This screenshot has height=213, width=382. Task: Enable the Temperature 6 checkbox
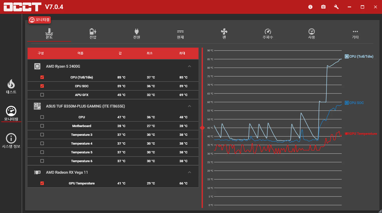point(42,161)
